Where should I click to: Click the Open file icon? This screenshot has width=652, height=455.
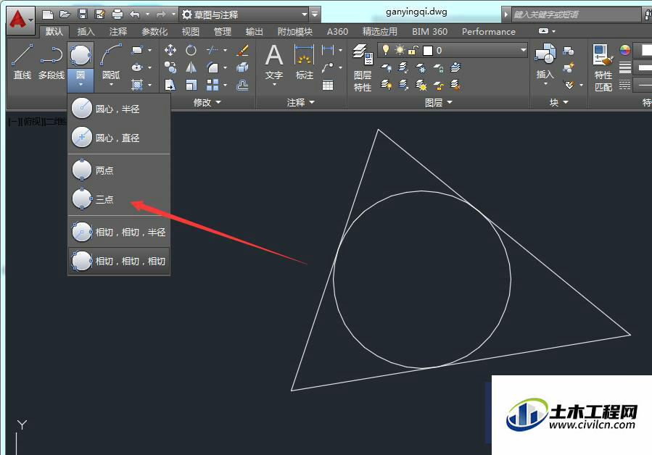[x=65, y=15]
